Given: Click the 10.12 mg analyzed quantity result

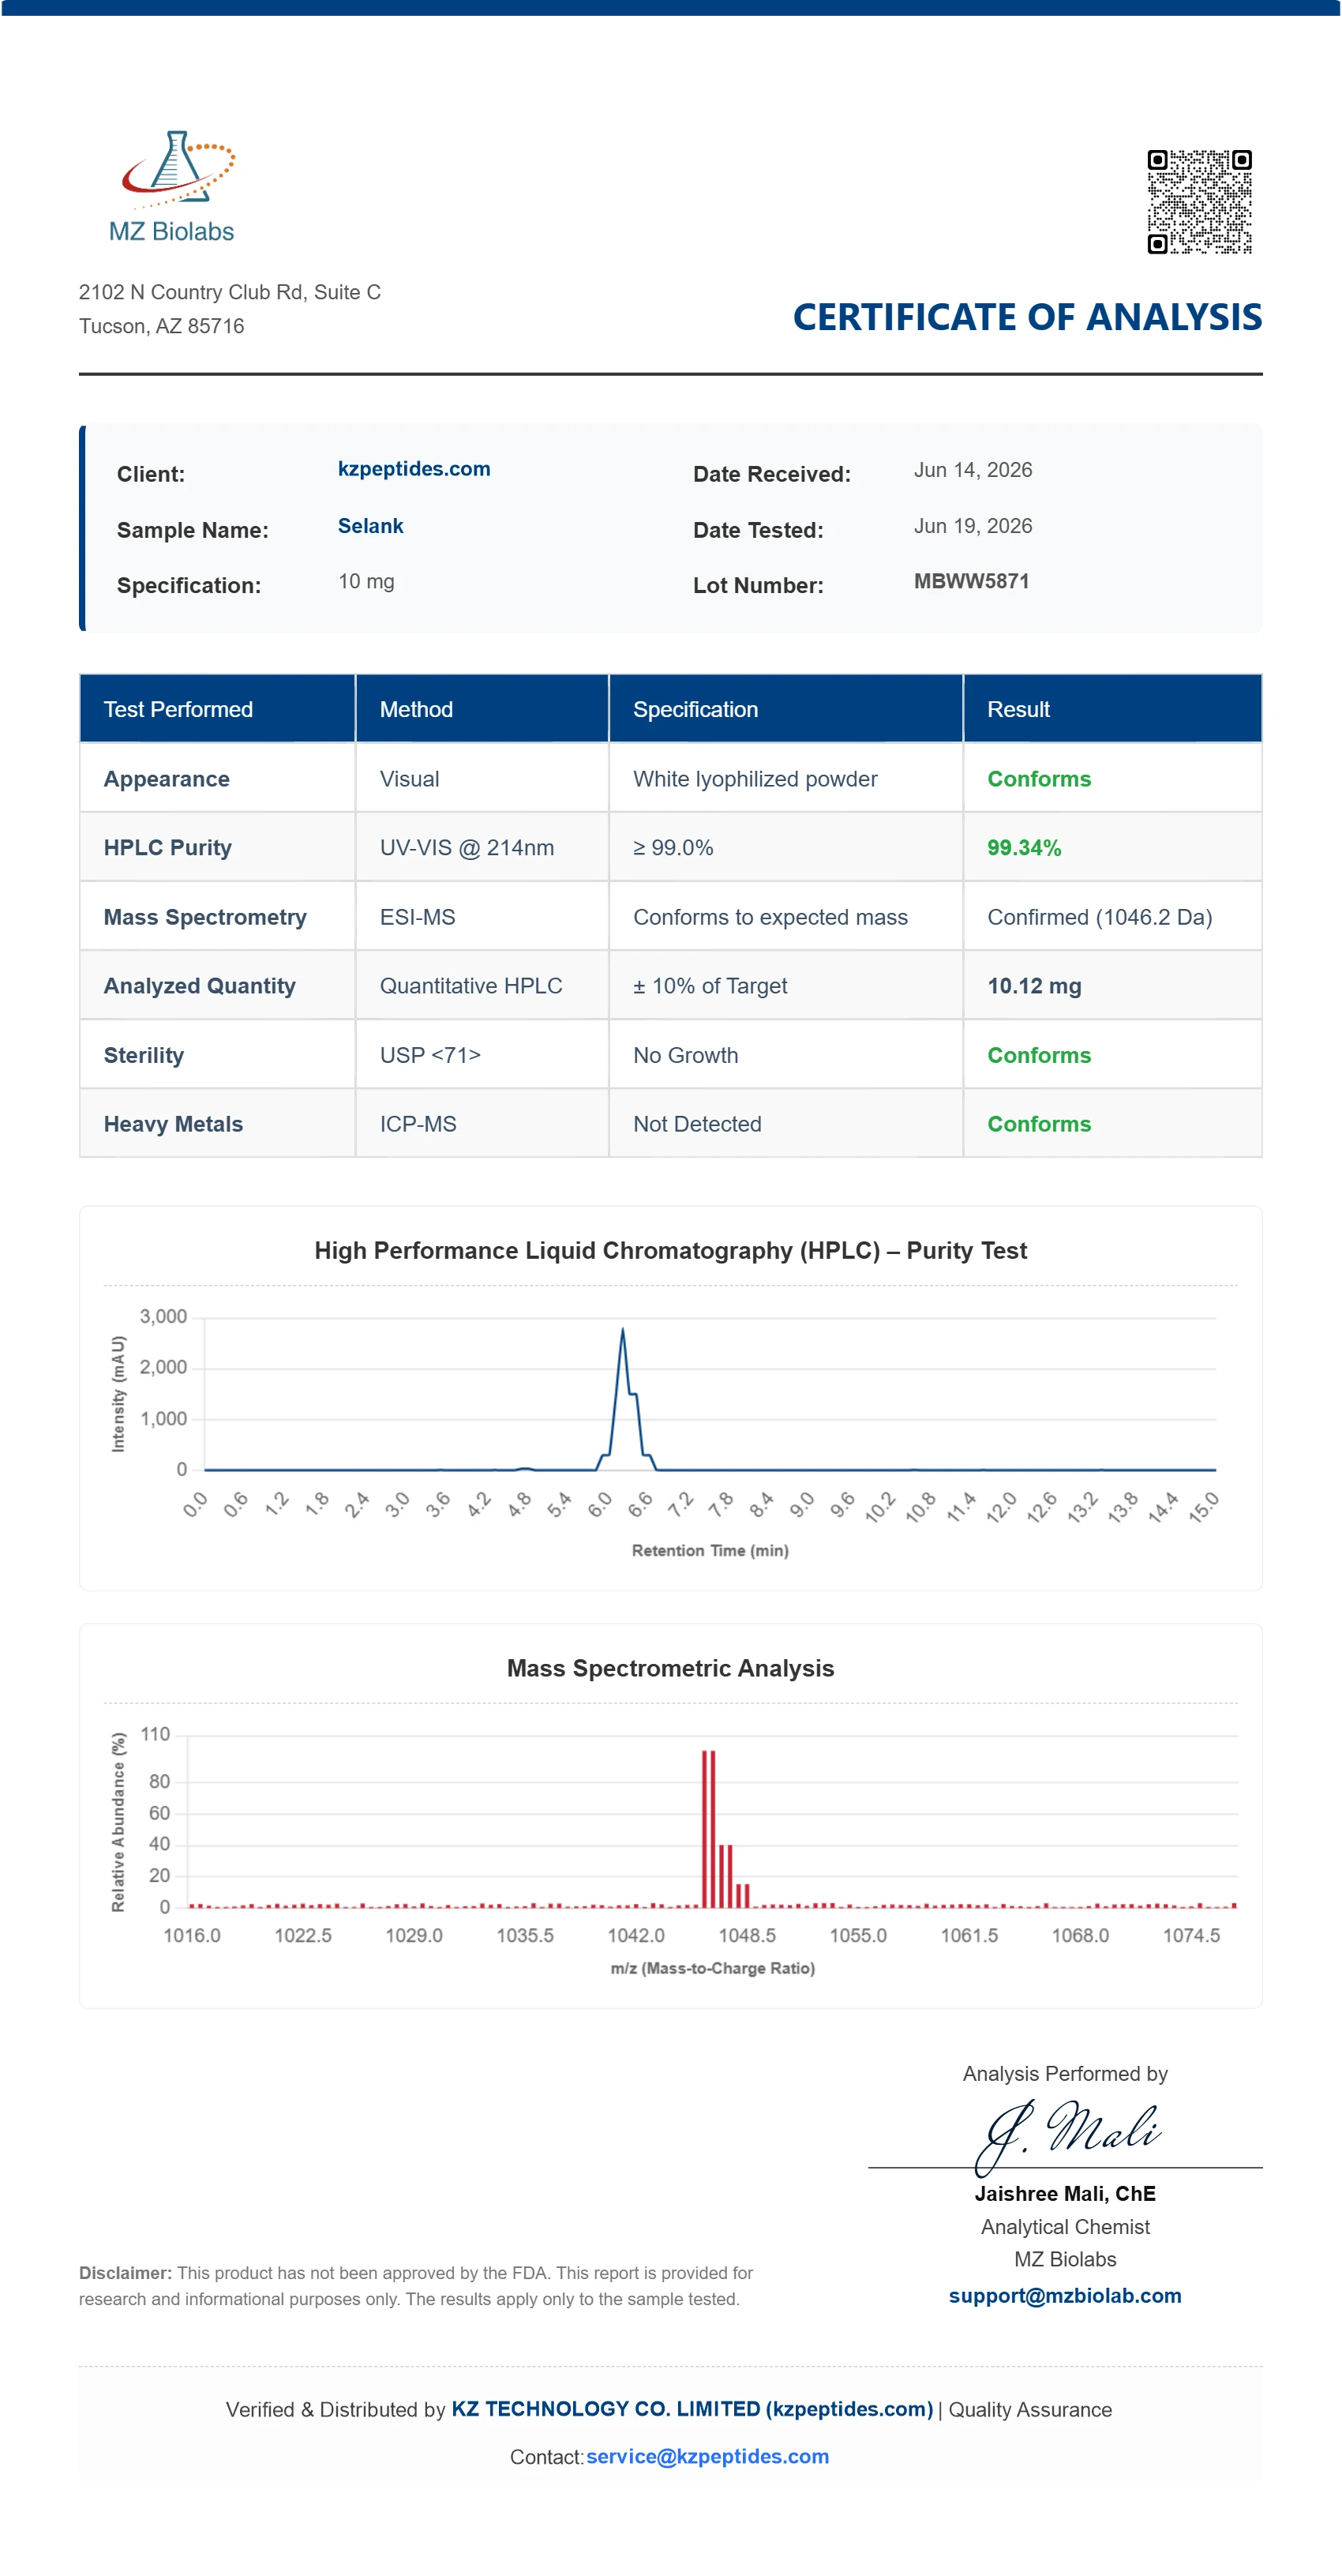Looking at the screenshot, I should [x=1034, y=986].
